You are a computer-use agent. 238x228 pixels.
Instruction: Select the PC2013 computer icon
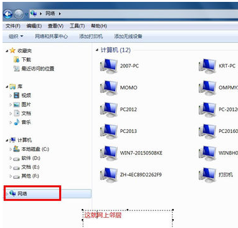(x=109, y=131)
